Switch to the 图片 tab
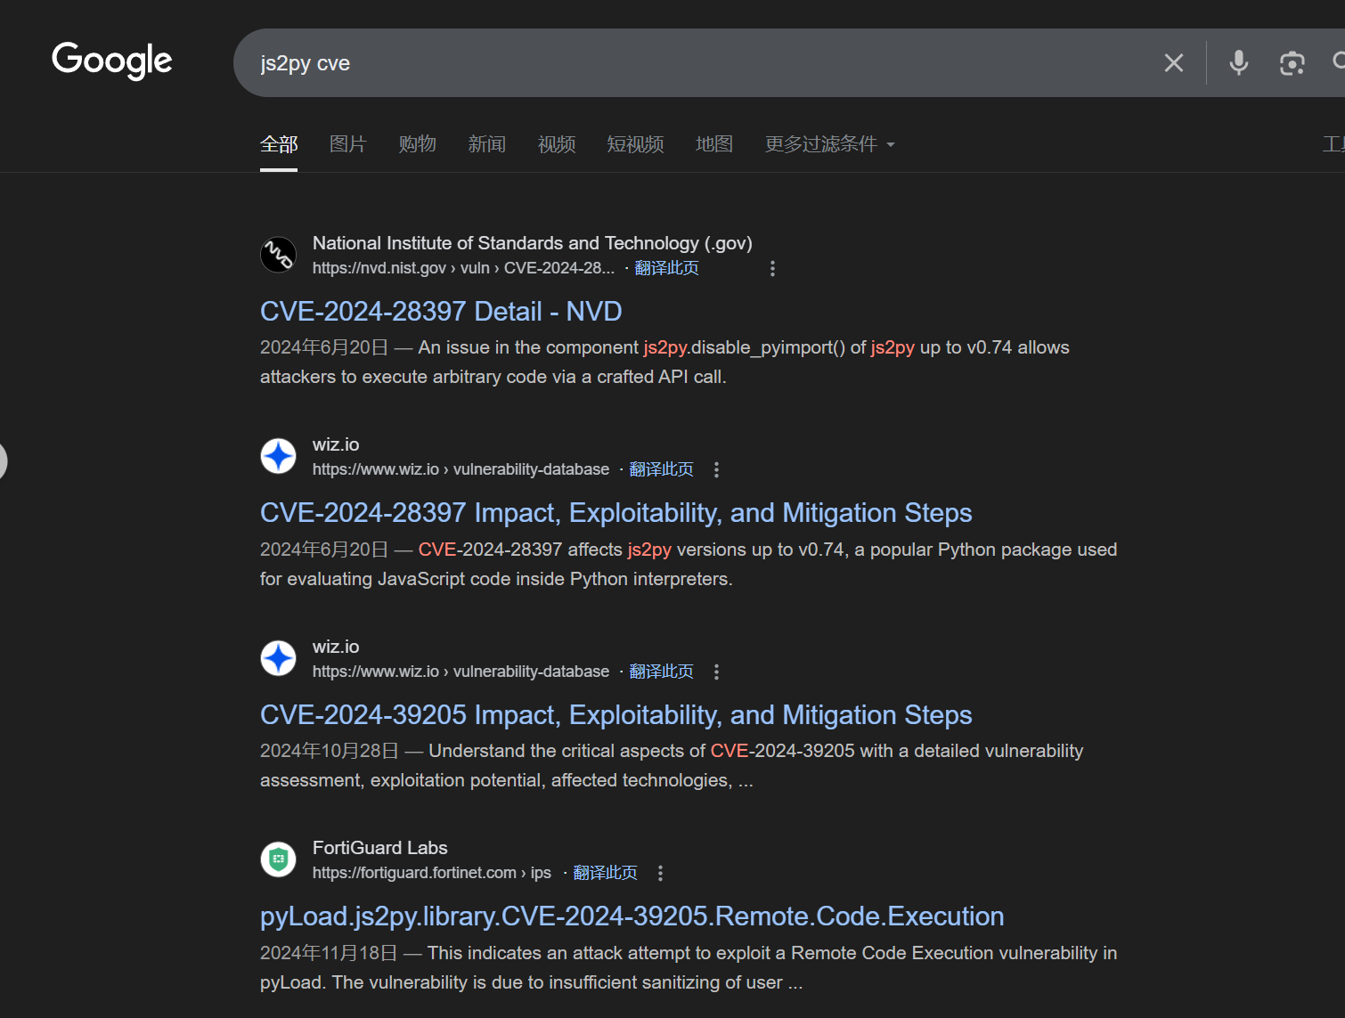Viewport: 1345px width, 1018px height. pyautogui.click(x=347, y=144)
